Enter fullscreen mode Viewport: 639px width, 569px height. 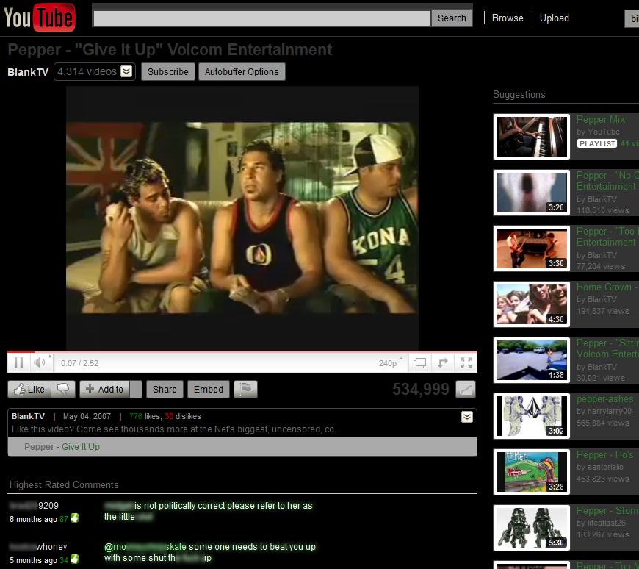pos(466,363)
